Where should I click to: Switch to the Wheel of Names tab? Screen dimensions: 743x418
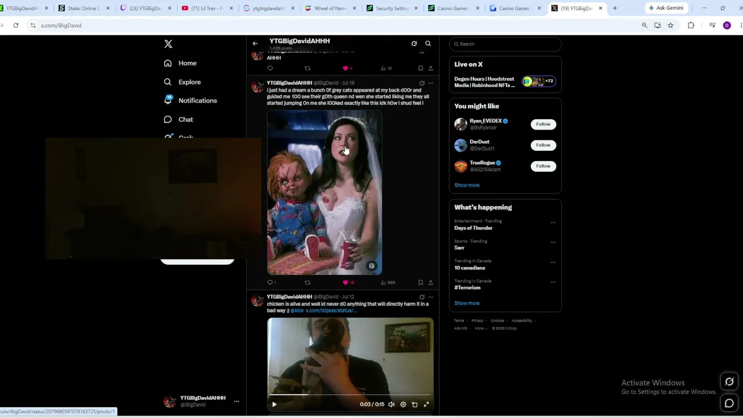point(331,8)
